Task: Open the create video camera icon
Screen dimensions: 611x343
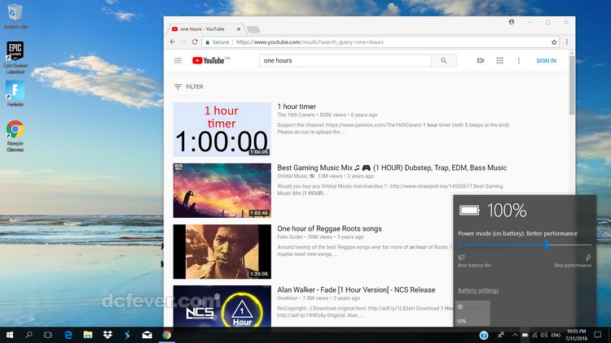Action: [x=481, y=61]
